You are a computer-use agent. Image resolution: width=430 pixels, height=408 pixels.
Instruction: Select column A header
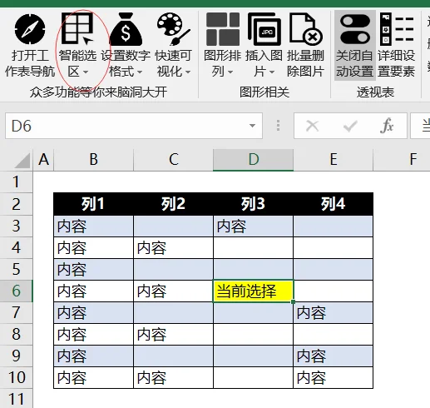43,160
